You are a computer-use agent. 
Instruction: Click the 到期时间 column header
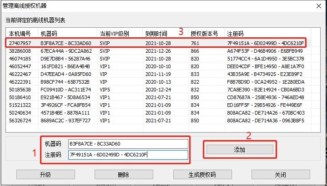point(165,34)
